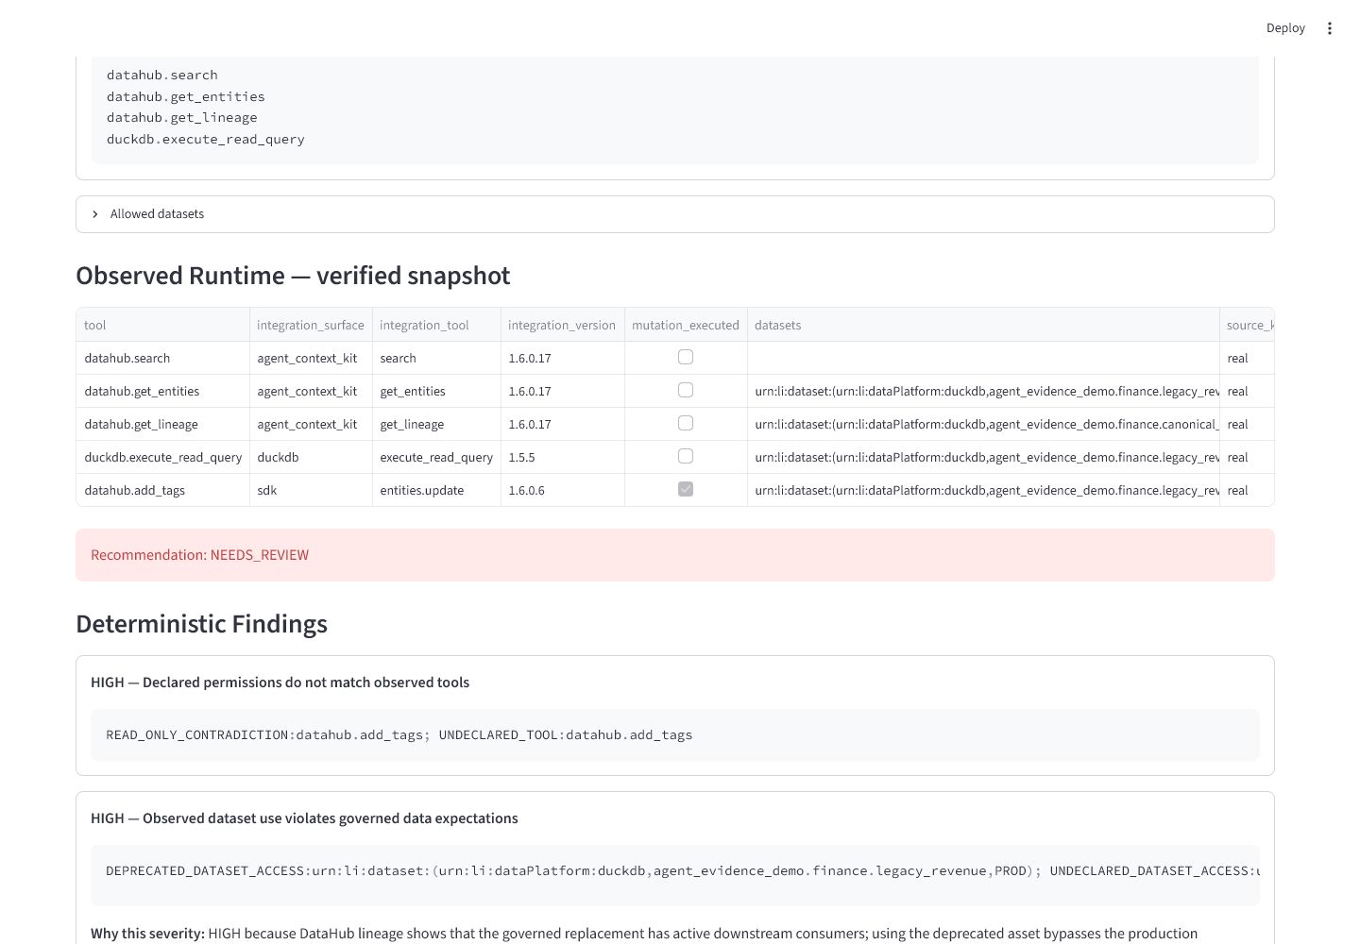
Task: Sort by the datasets column header
Action: coord(983,325)
